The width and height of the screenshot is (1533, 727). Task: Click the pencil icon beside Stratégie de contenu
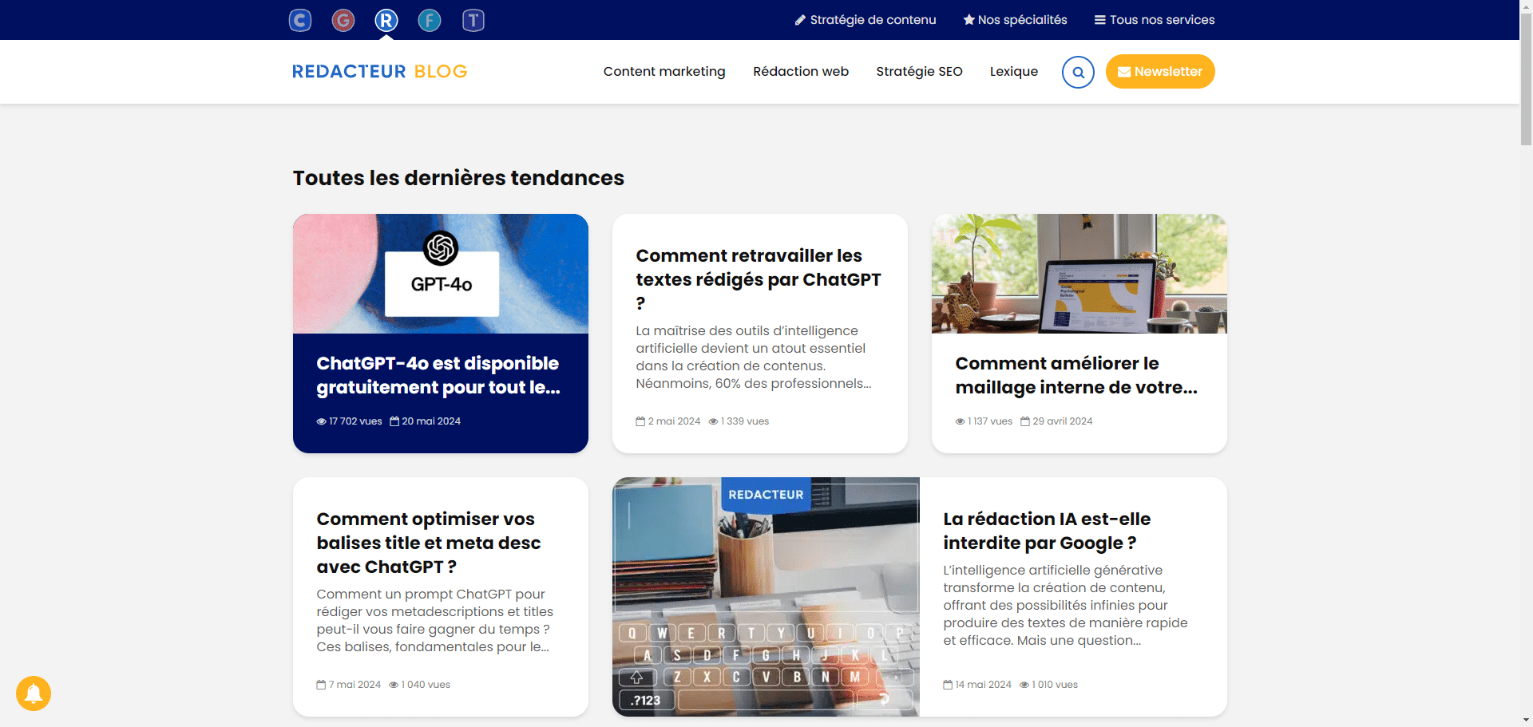[x=799, y=19]
